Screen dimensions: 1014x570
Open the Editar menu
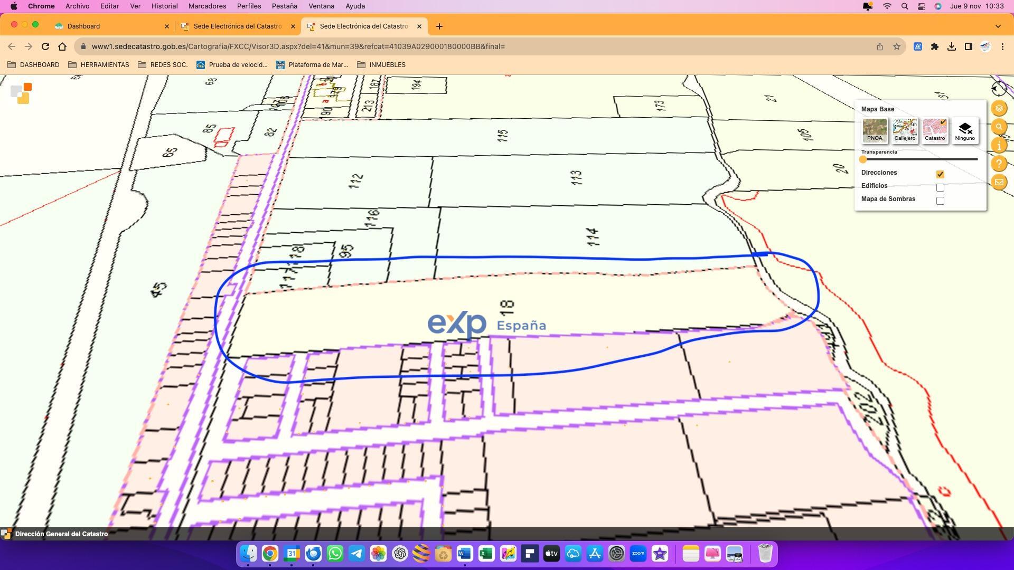[x=109, y=6]
